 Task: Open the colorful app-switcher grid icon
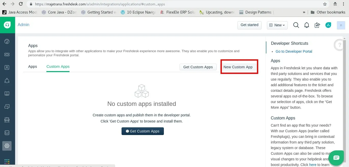click(x=7, y=162)
